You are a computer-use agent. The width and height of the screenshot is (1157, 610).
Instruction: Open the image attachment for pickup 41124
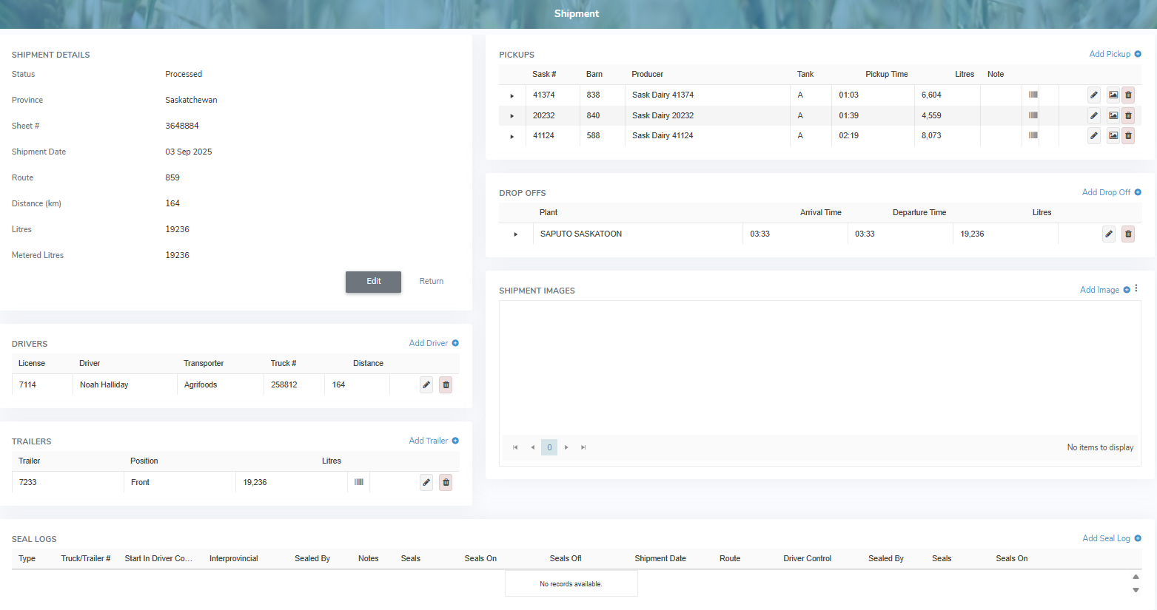click(x=1113, y=135)
